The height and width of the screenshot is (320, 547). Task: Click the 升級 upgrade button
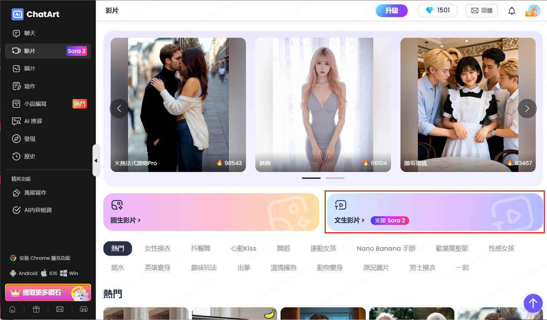click(391, 11)
